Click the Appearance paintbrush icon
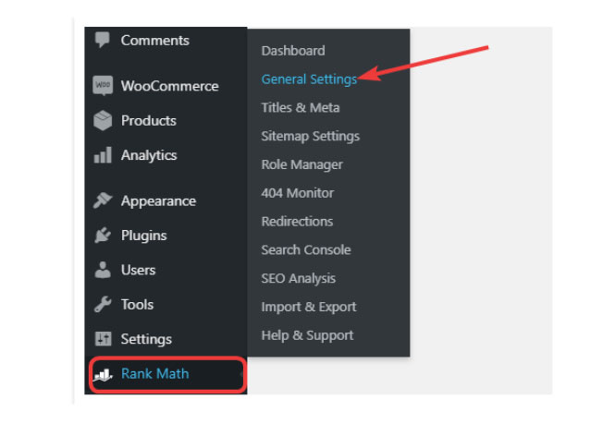Viewport: 615px width, 424px height. pyautogui.click(x=103, y=200)
